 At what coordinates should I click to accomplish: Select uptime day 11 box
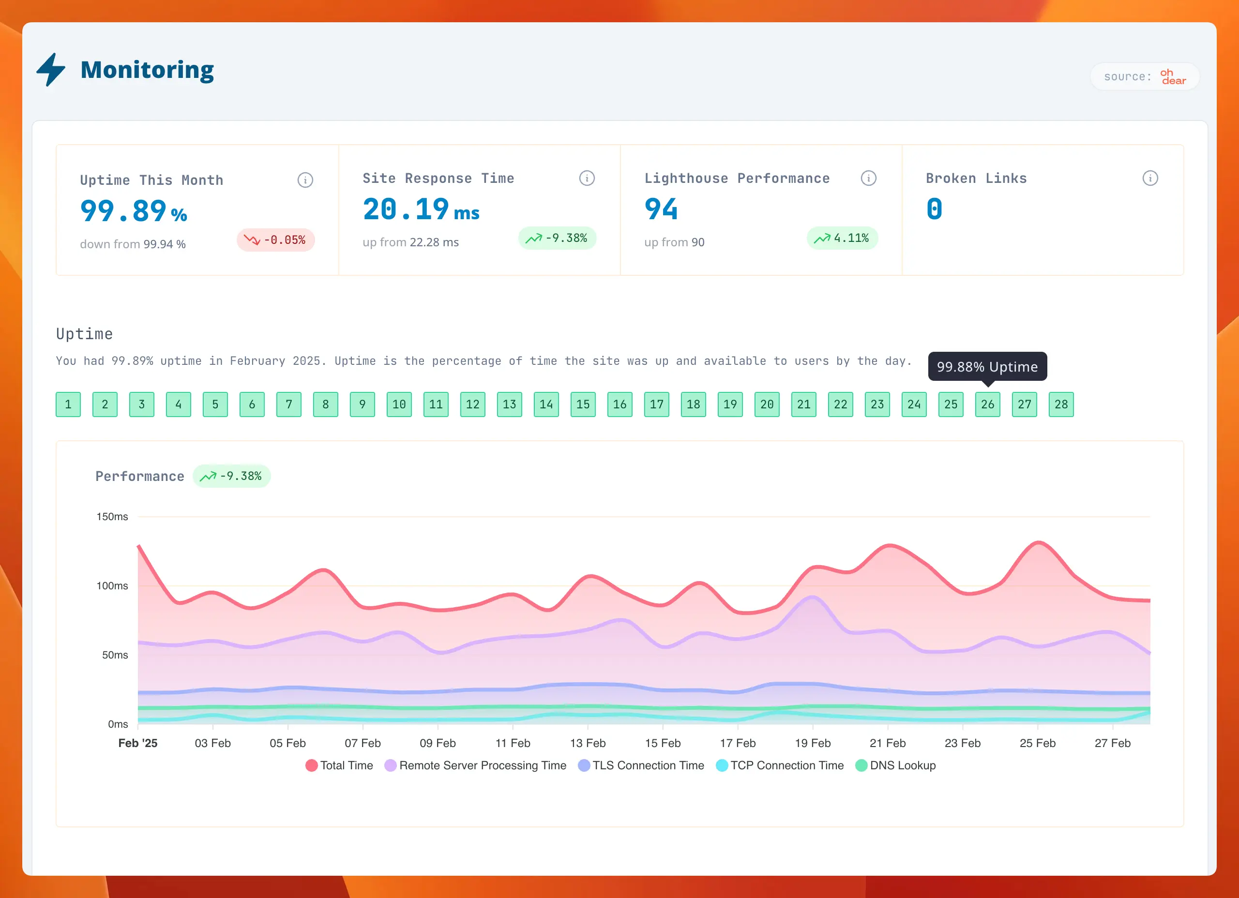click(x=436, y=404)
